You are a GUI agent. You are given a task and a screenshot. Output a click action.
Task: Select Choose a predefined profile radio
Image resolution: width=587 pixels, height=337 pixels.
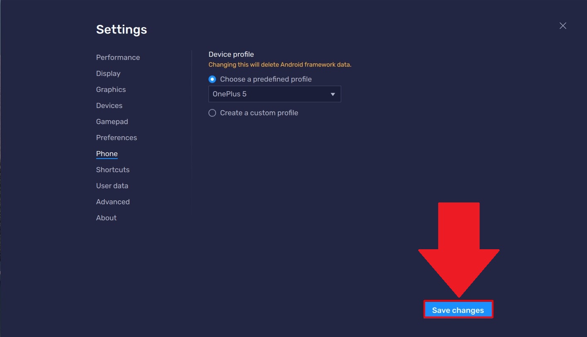tap(212, 79)
